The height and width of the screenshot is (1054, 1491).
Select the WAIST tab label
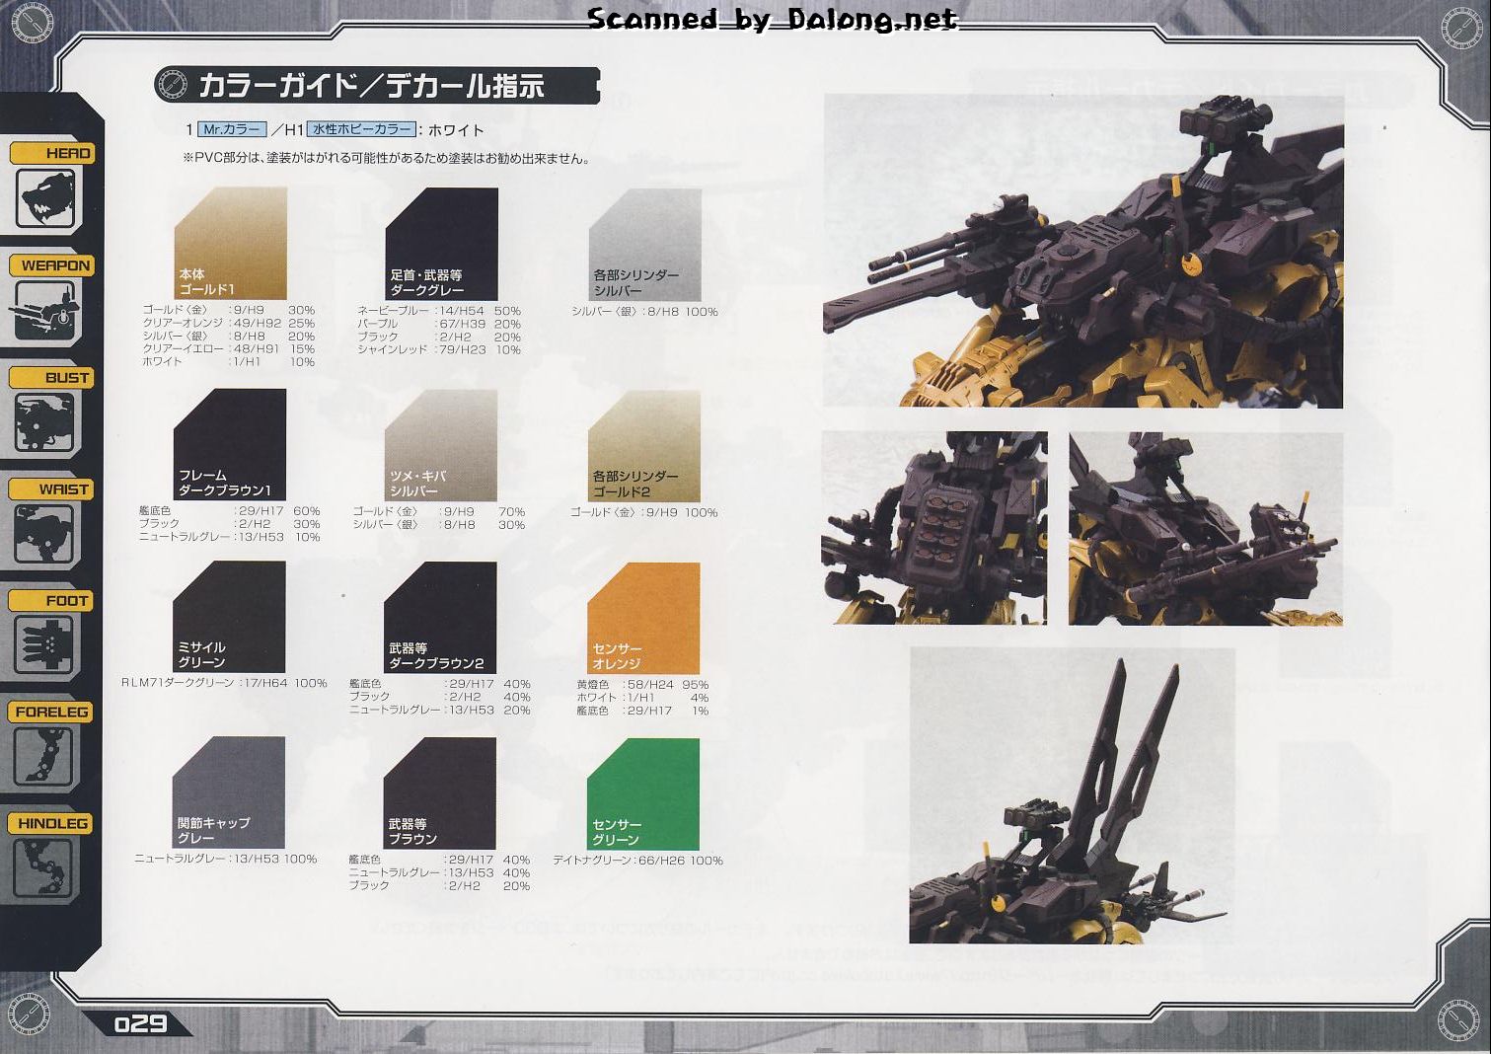tap(51, 489)
